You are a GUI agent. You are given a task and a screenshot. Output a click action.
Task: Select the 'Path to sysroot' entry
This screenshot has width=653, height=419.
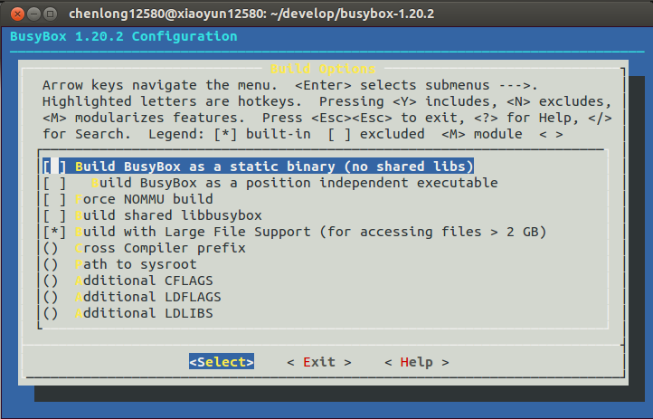(136, 264)
